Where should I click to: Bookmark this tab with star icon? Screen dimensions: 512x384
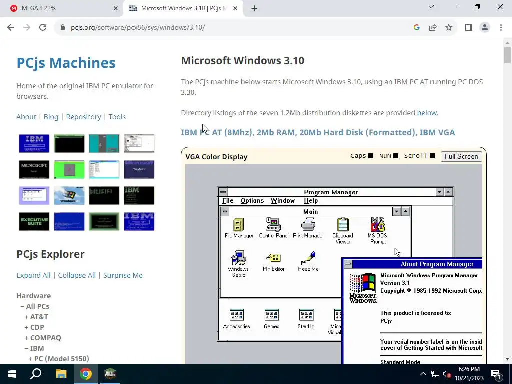pyautogui.click(x=449, y=28)
